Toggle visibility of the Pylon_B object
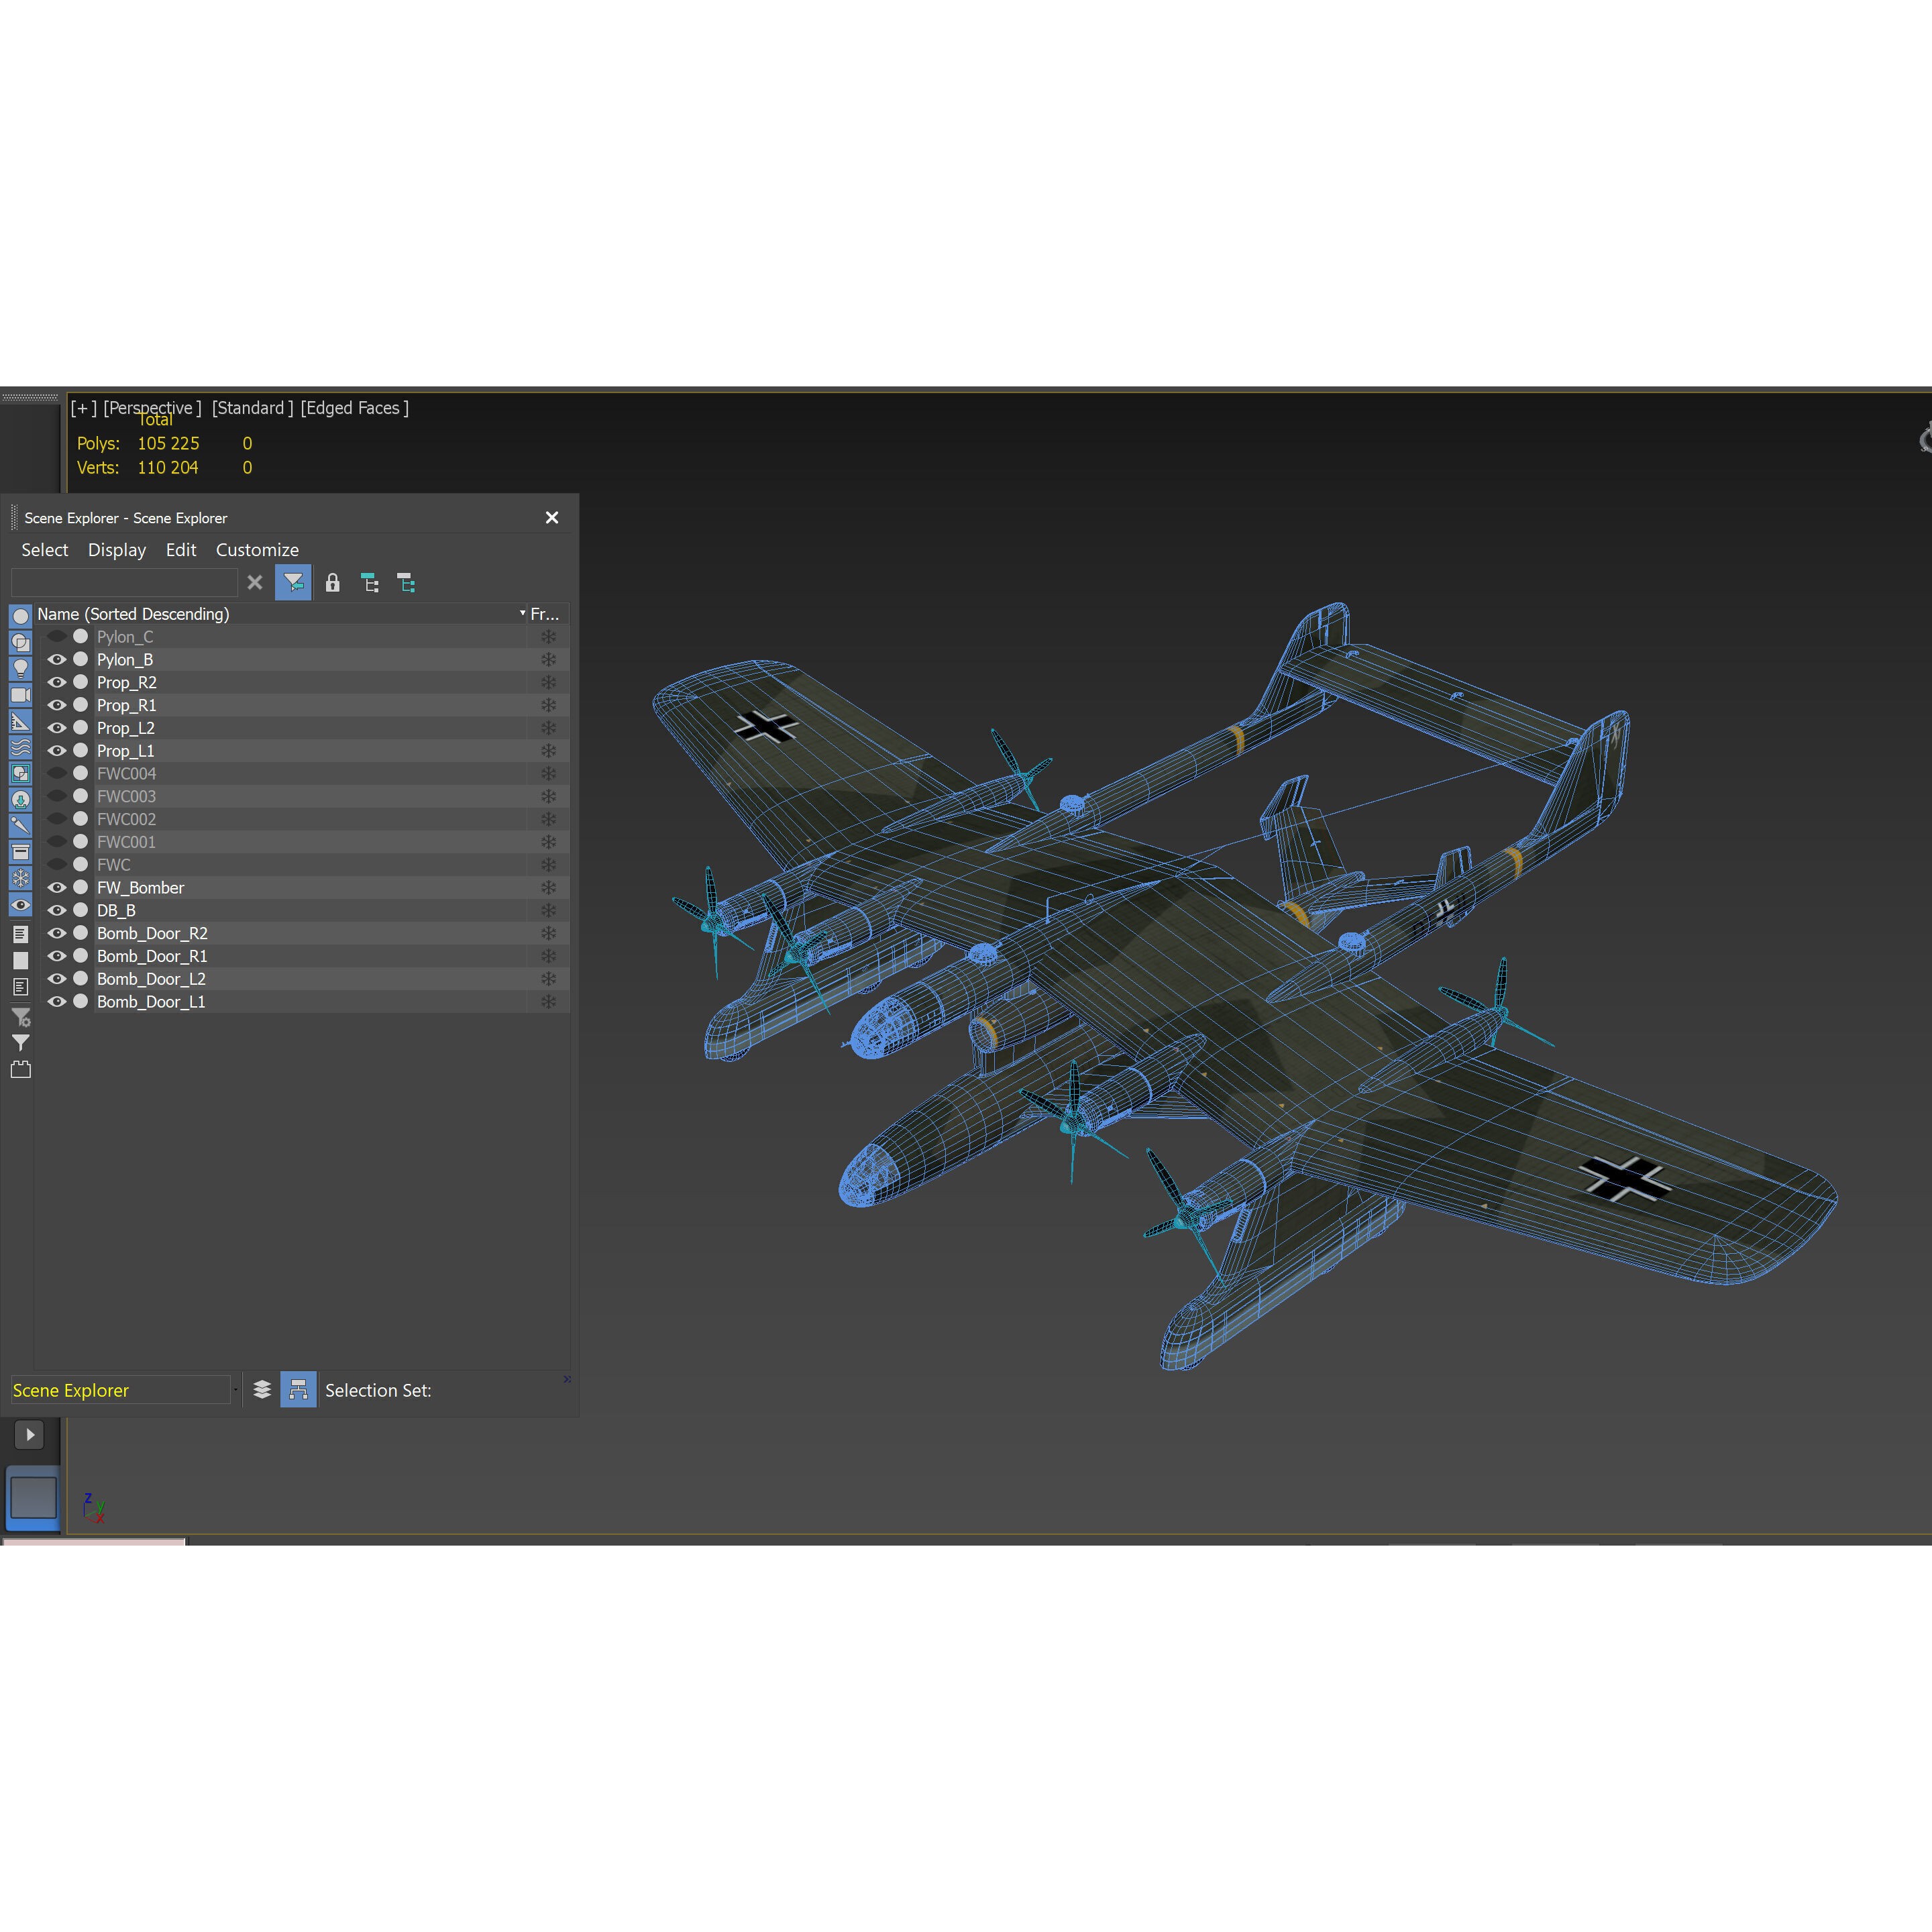This screenshot has width=1932, height=1932. 57,659
